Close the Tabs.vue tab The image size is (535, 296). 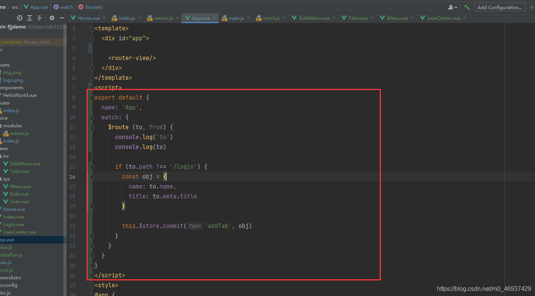pos(372,18)
